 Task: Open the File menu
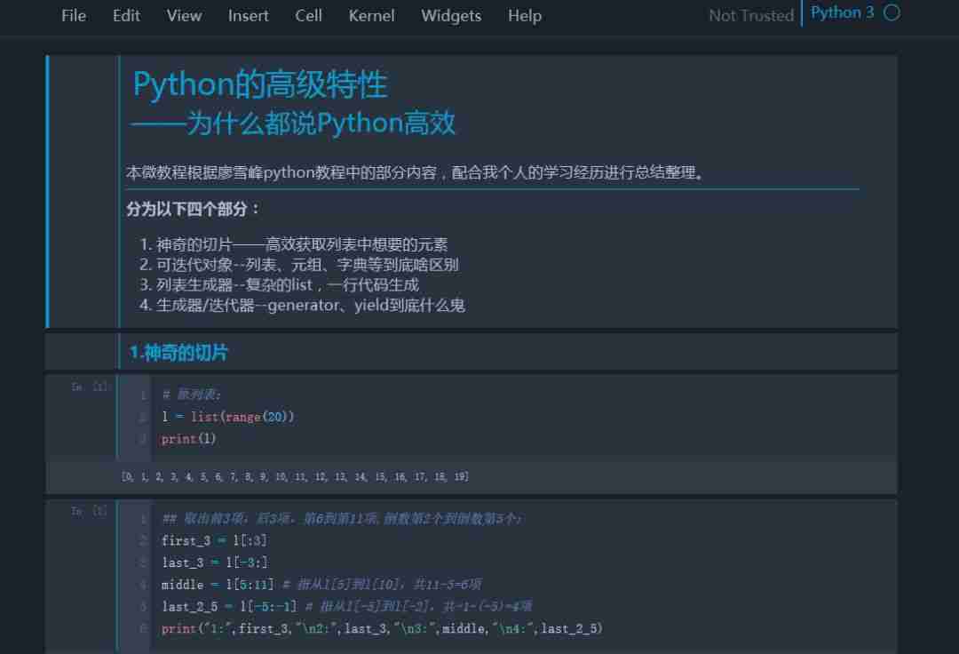tap(74, 16)
